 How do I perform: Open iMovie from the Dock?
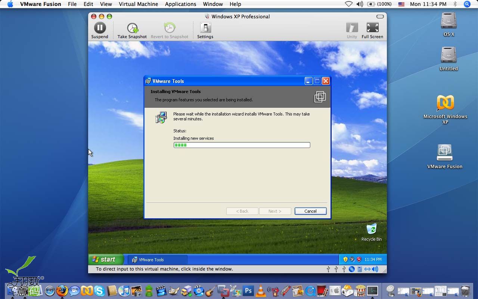[161, 290]
